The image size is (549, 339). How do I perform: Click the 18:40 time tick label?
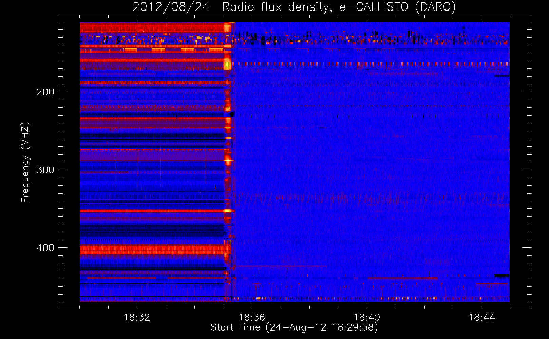(x=367, y=317)
